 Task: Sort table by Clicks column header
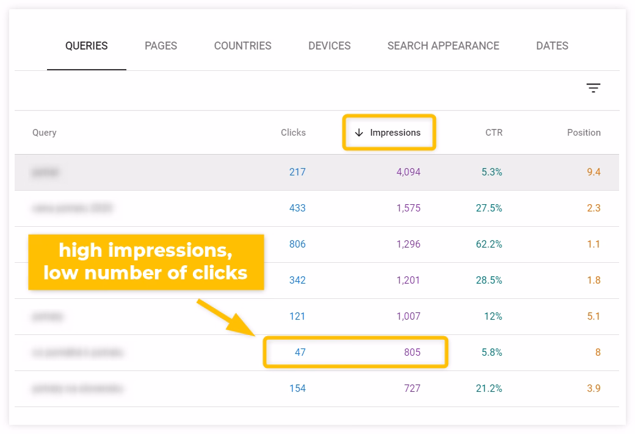pyautogui.click(x=293, y=133)
